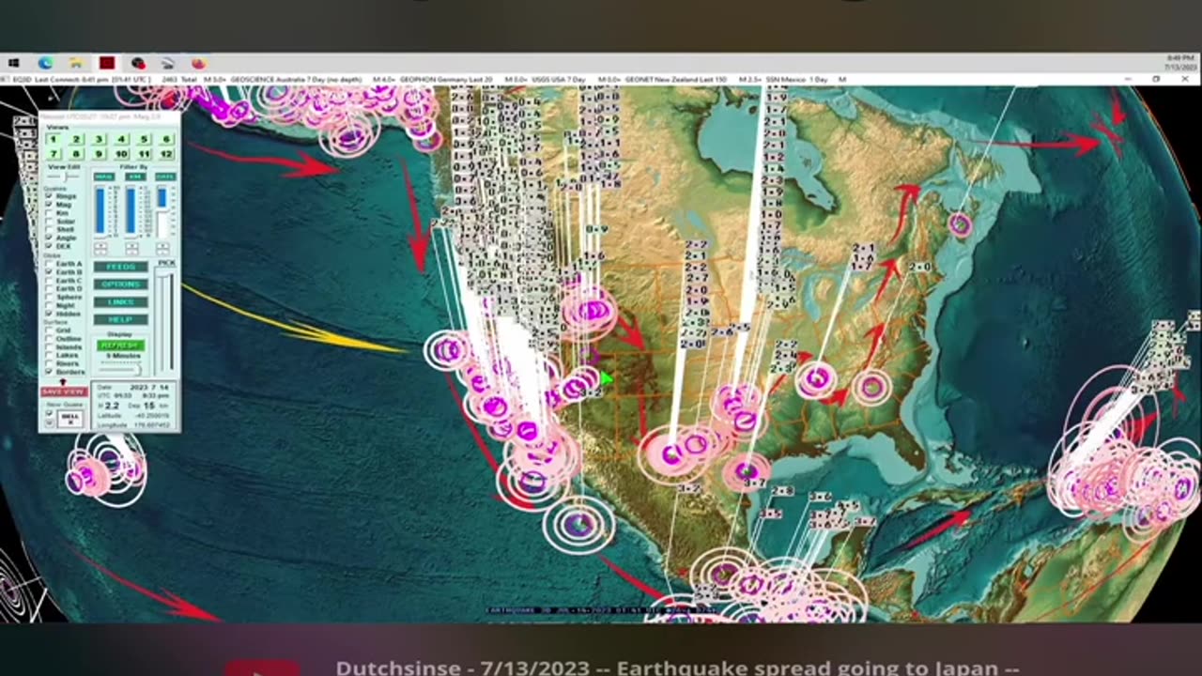Image resolution: width=1202 pixels, height=676 pixels.
Task: Enable the Outline surface checkbox
Action: coord(48,339)
